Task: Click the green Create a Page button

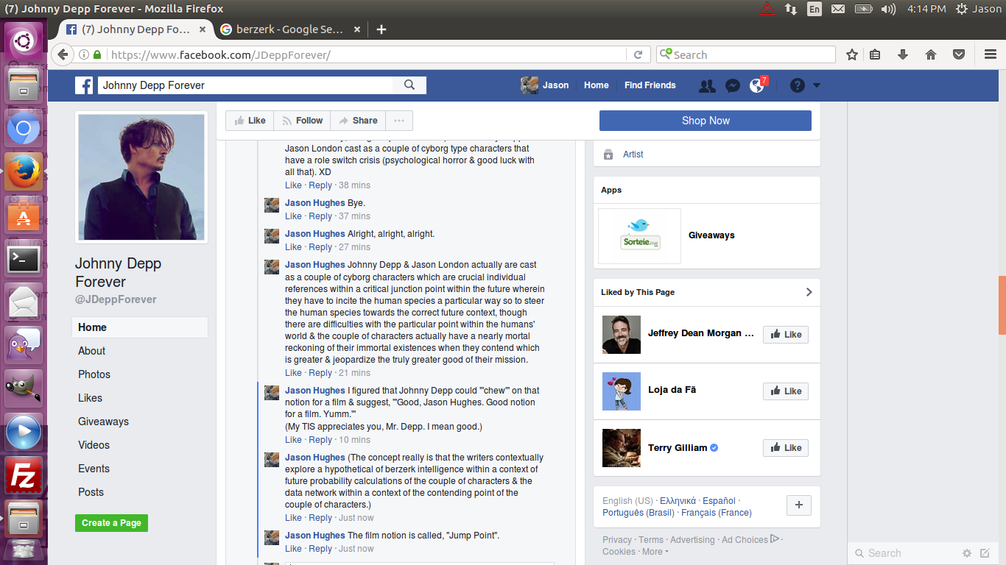Action: 111,523
